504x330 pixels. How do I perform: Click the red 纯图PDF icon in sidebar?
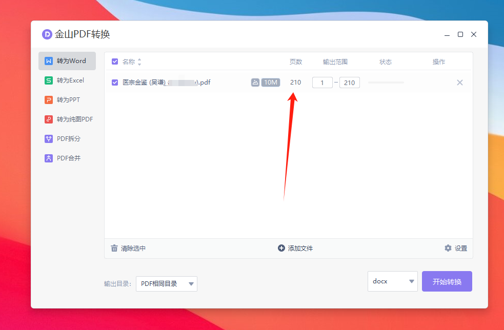tap(49, 119)
